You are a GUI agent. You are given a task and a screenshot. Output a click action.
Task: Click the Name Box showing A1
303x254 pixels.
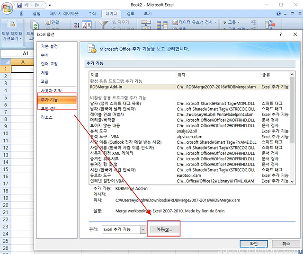[18, 53]
